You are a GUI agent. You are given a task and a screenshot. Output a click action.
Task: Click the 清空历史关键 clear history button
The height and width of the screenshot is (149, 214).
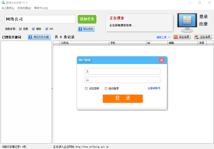click(x=39, y=37)
